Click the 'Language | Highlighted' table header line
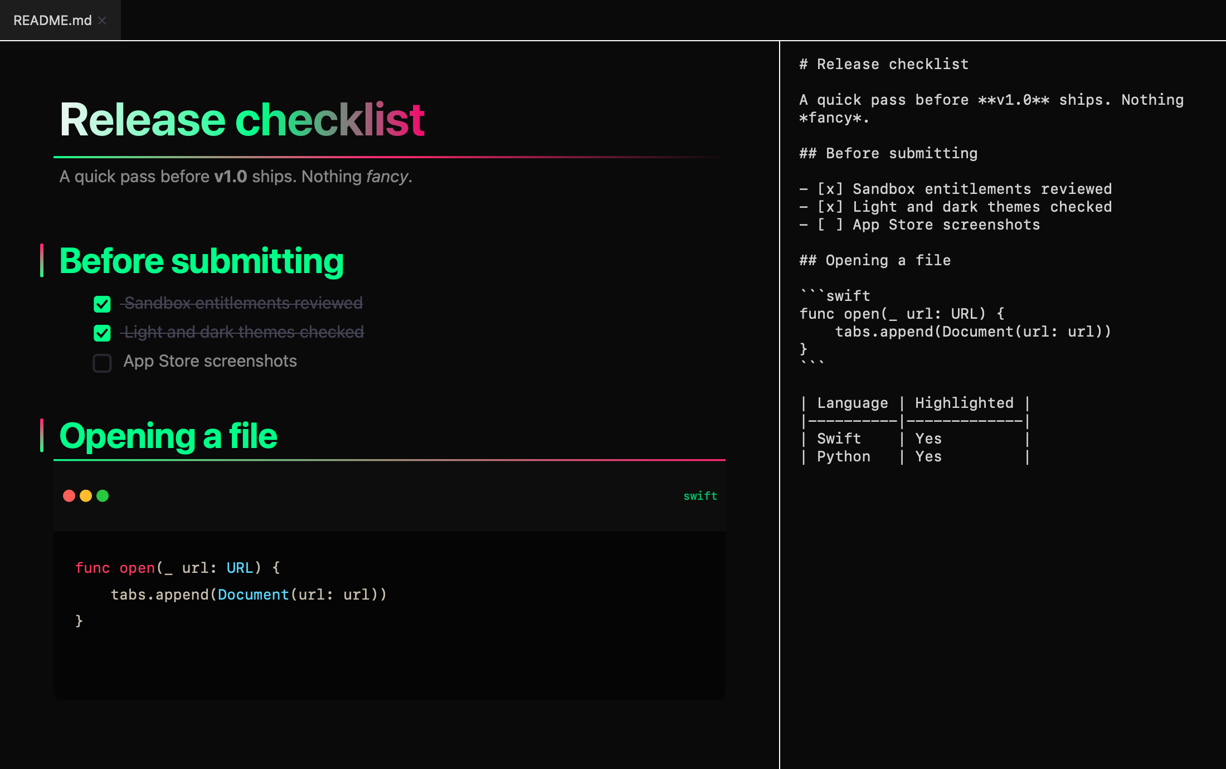This screenshot has height=769, width=1226. (x=914, y=403)
